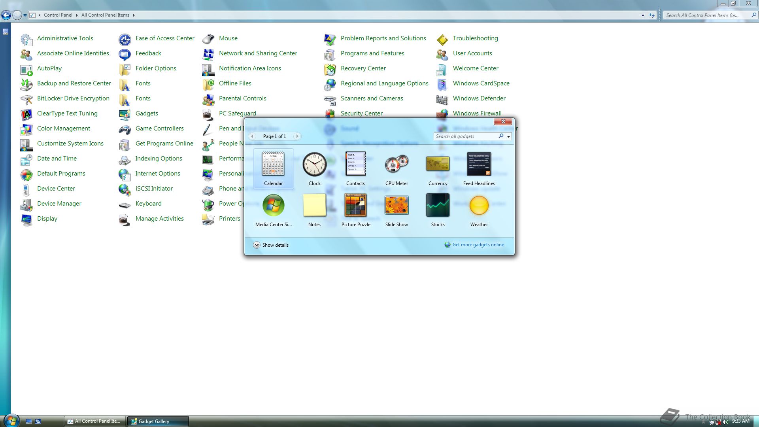Switch to All Control Panel Items taskbar button
The height and width of the screenshot is (427, 759).
95,421
